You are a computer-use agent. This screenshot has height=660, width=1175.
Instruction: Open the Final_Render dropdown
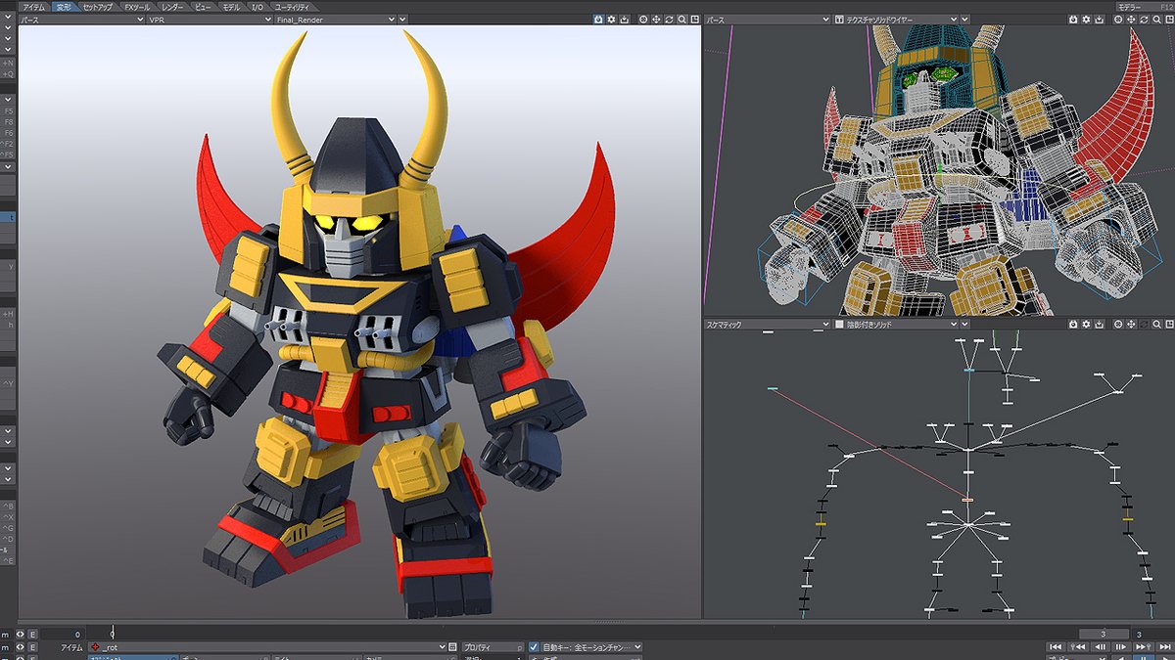click(x=336, y=19)
